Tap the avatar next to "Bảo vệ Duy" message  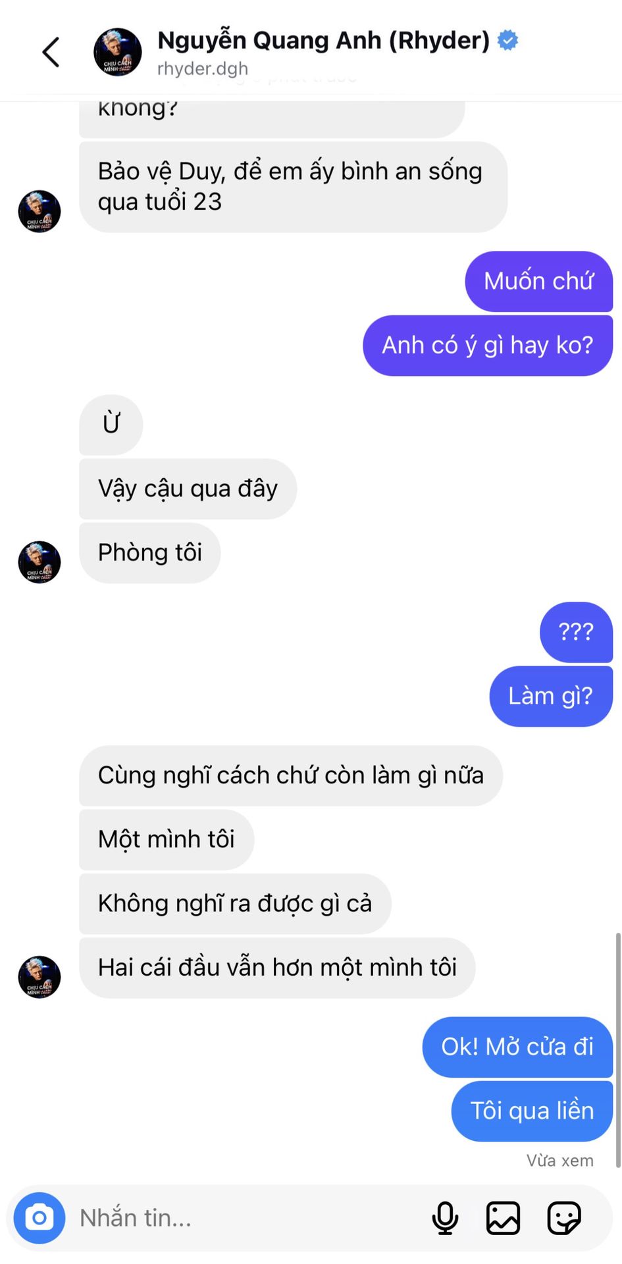tap(39, 211)
